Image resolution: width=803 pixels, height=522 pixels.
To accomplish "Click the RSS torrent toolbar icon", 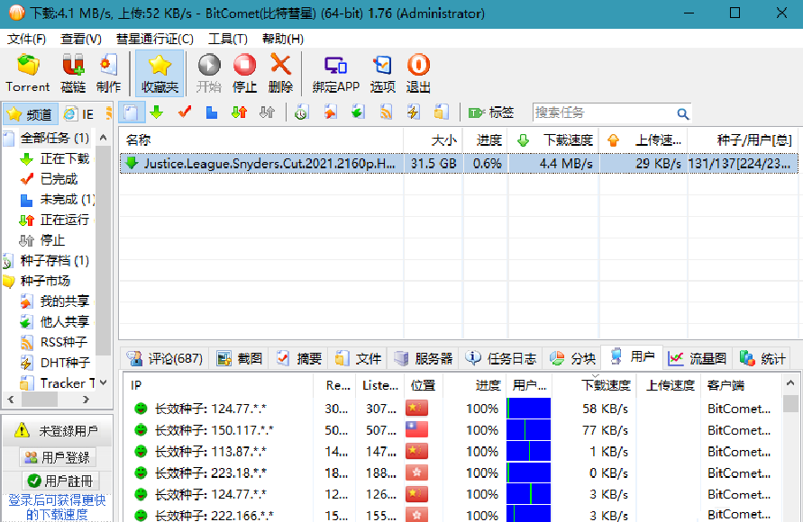I will pos(386,112).
